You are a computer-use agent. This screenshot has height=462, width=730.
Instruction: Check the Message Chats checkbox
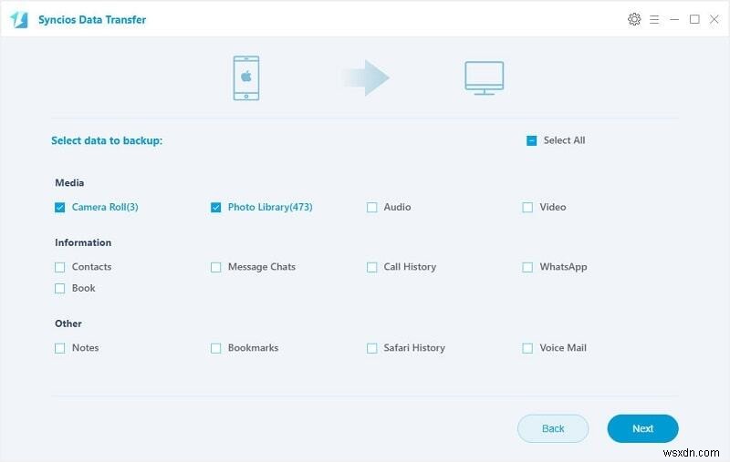coord(215,267)
